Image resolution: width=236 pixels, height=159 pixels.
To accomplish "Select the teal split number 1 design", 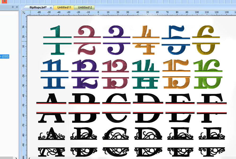I will click(x=57, y=40).
